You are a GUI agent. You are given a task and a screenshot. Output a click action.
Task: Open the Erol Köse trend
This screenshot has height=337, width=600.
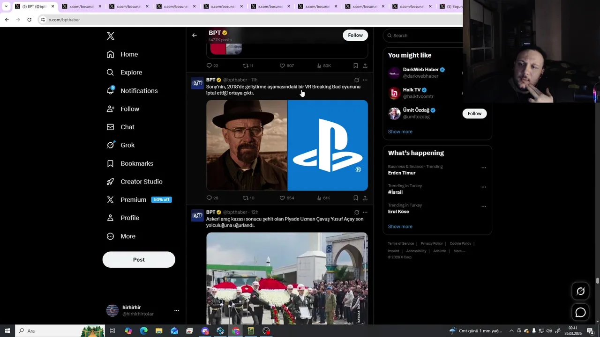[398, 212]
